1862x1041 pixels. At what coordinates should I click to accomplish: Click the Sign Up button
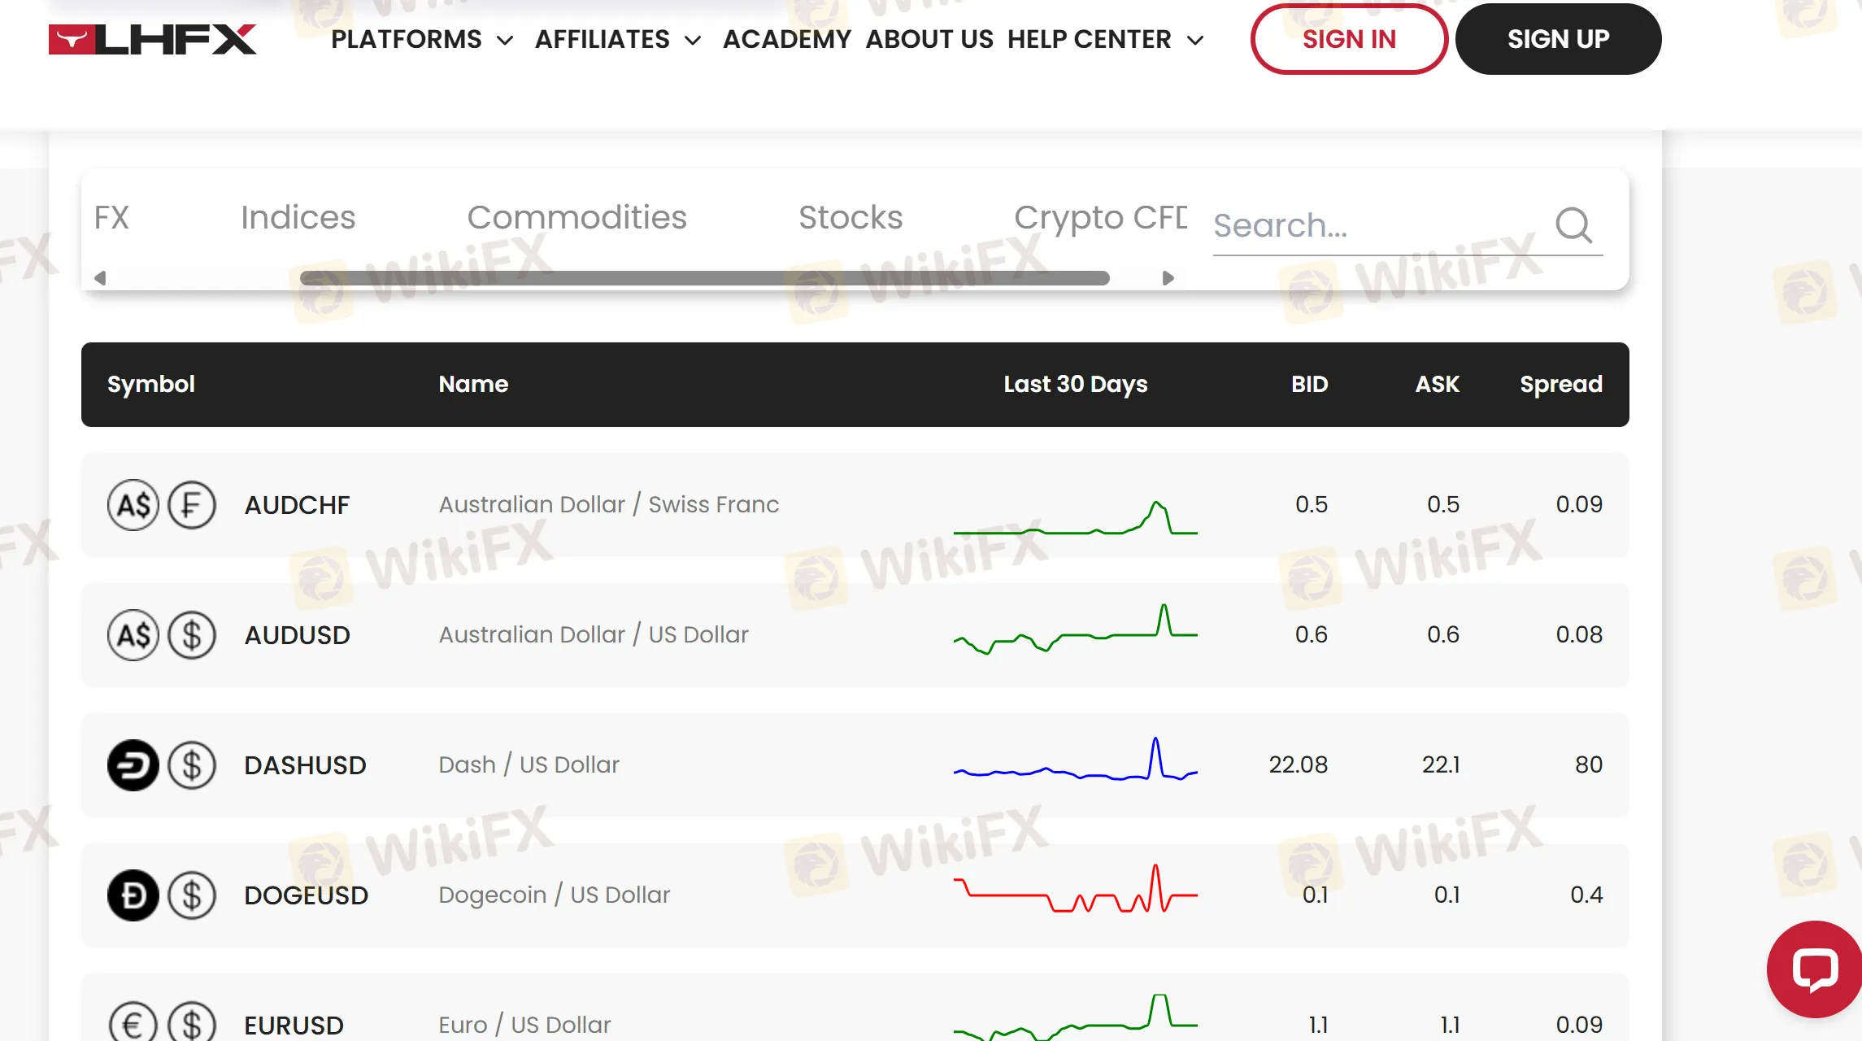pyautogui.click(x=1558, y=39)
